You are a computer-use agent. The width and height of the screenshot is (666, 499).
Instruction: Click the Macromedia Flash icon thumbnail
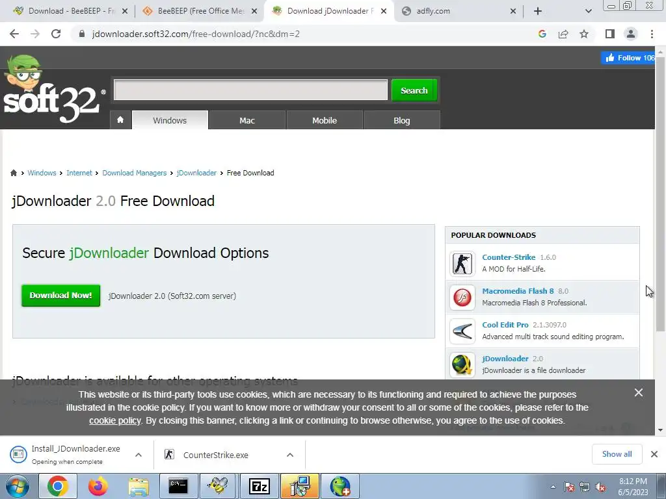[462, 297]
